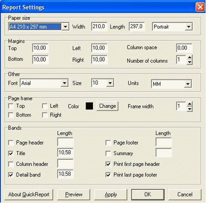The image size is (206, 203).
Task: Toggle Print first page header checkbox
Action: [x=108, y=164]
